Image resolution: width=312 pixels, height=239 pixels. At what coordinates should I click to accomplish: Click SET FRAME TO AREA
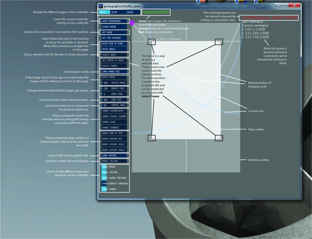tap(114, 60)
